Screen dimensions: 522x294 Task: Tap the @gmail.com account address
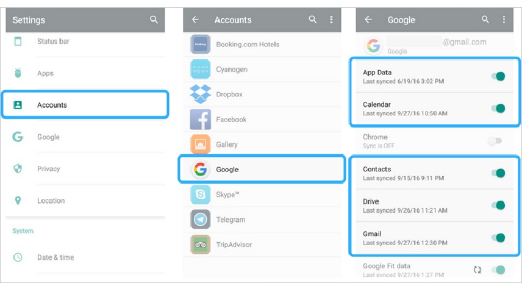click(465, 42)
